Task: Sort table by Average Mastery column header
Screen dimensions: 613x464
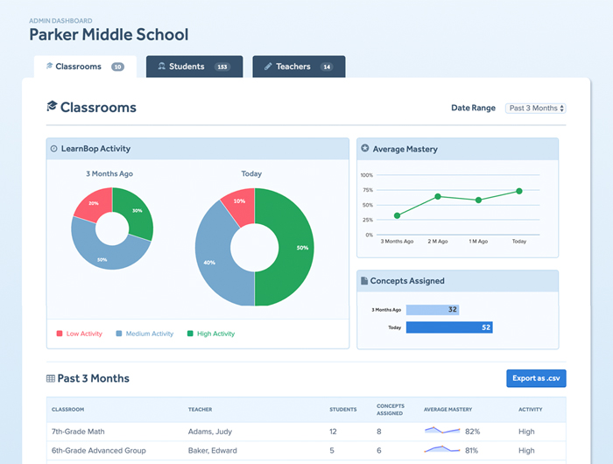Action: pos(448,409)
